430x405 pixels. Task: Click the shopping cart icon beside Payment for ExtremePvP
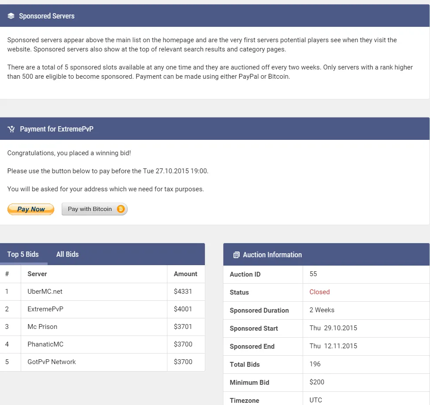pos(11,129)
